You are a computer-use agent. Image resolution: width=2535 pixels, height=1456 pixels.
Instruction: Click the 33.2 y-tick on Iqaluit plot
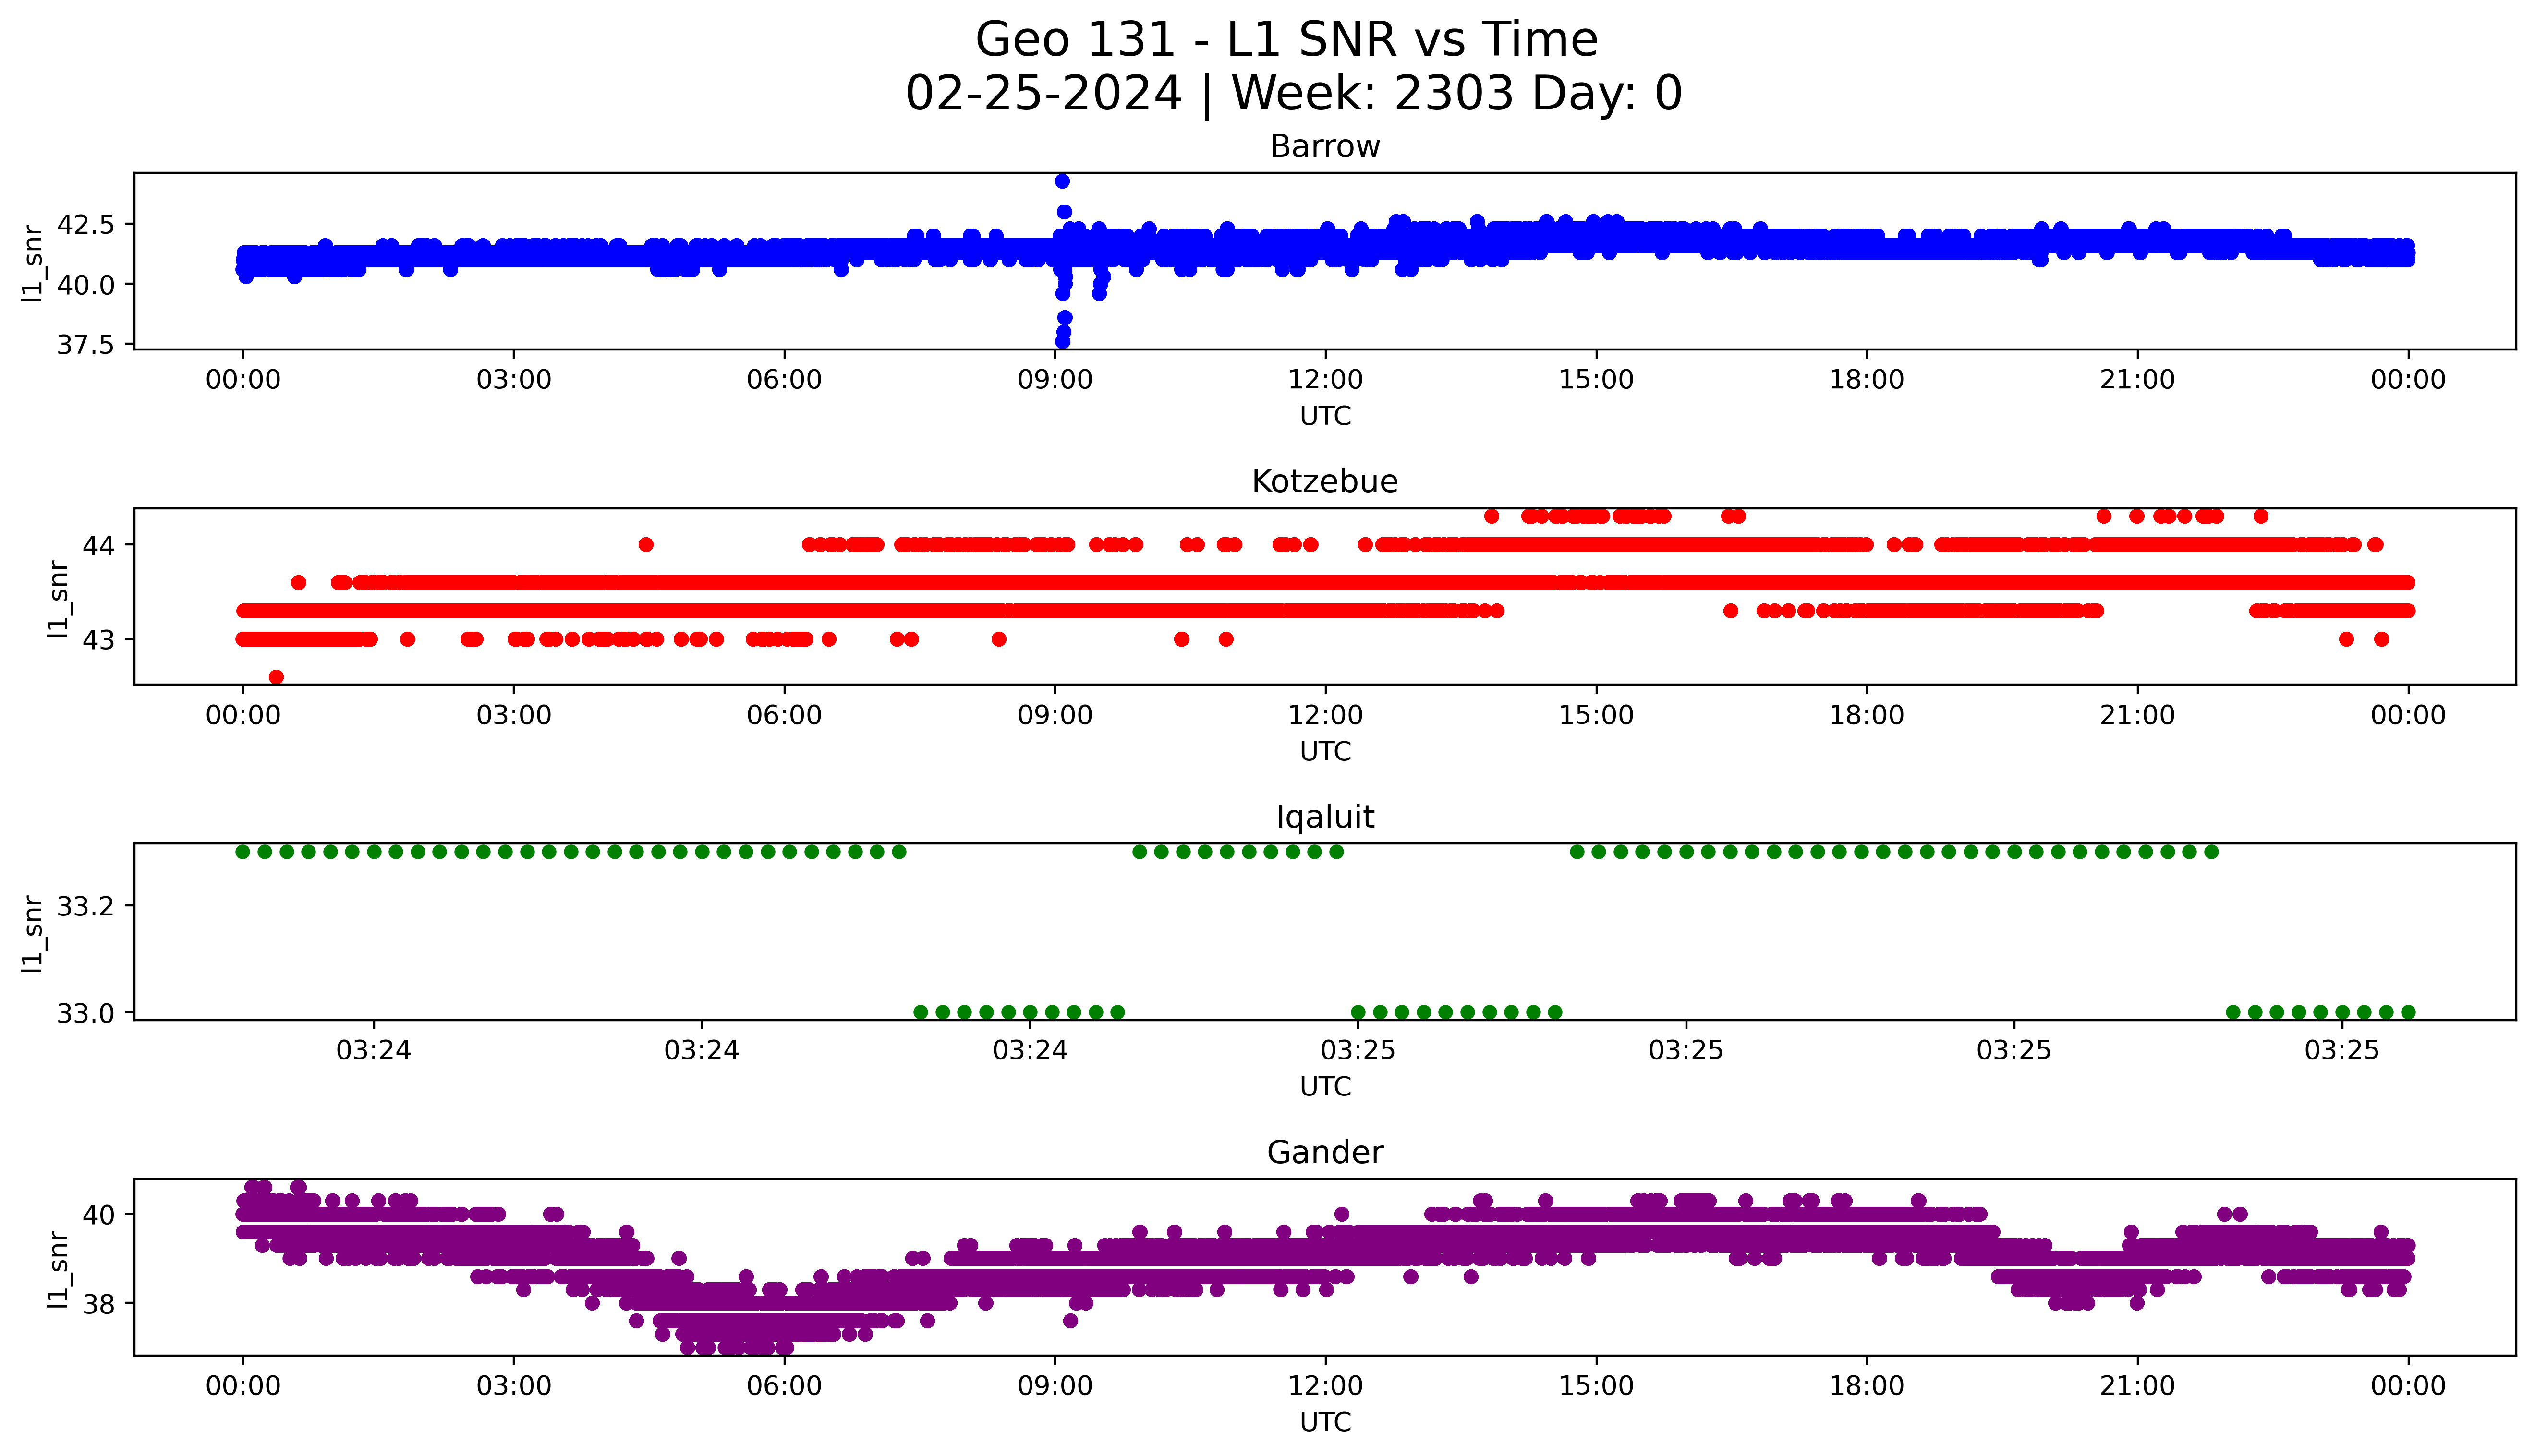point(86,907)
